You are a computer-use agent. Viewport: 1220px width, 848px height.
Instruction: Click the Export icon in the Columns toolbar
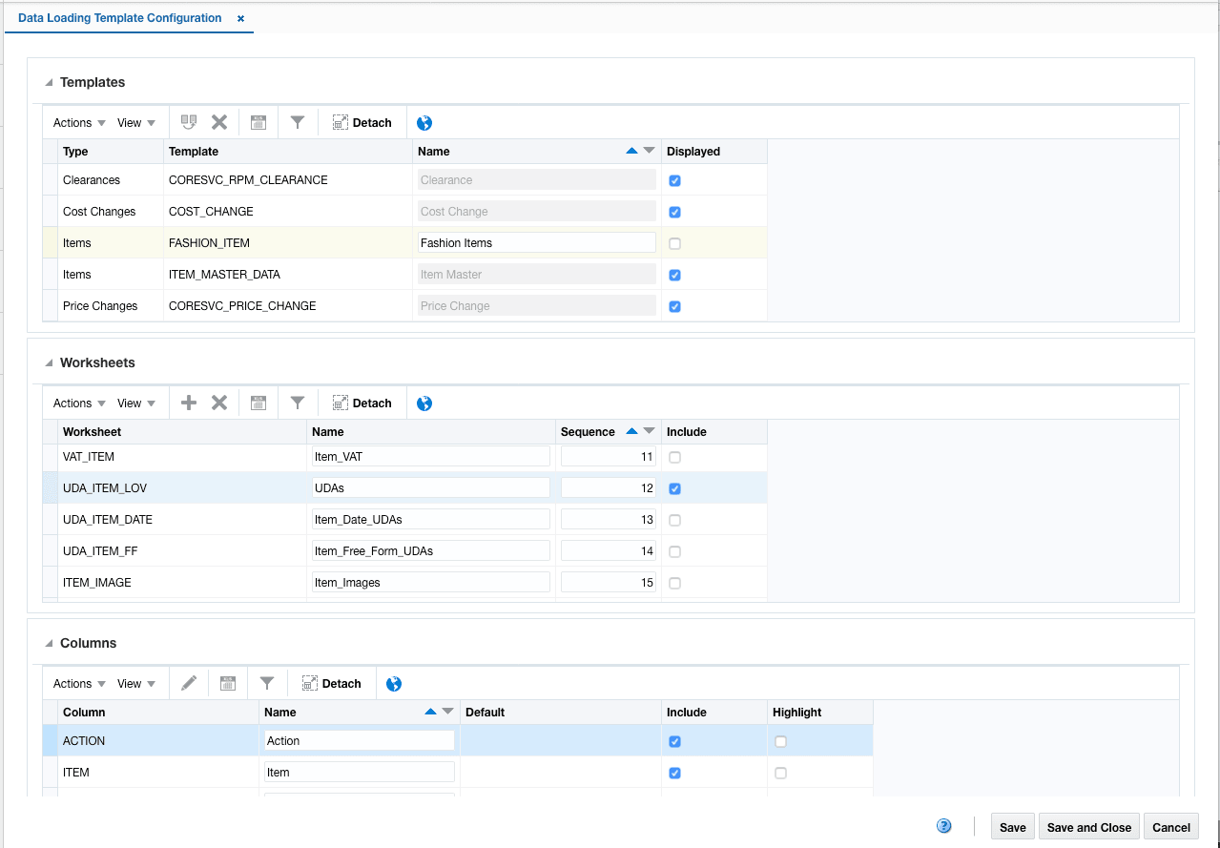click(x=226, y=683)
